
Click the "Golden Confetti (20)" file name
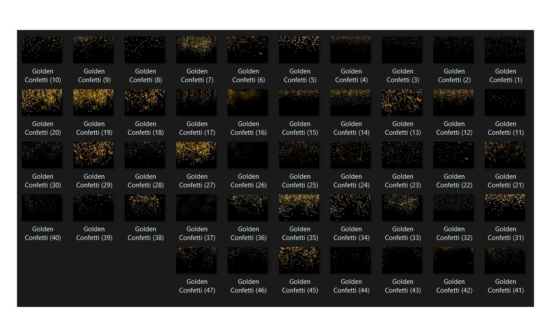43,128
